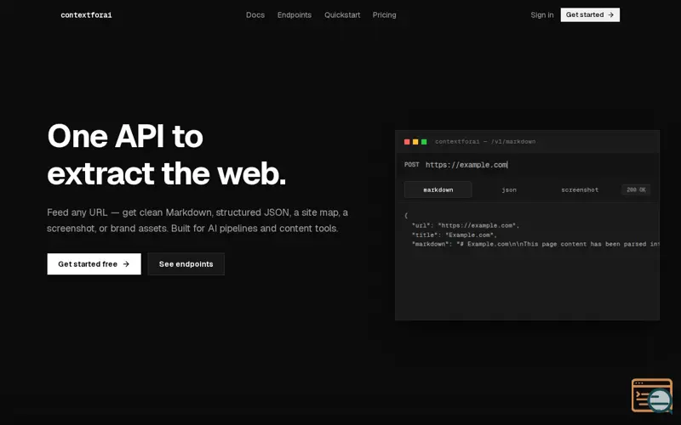Click the "One API to extract the web." heading
Viewport: 681px width, 425px height.
[x=166, y=155]
